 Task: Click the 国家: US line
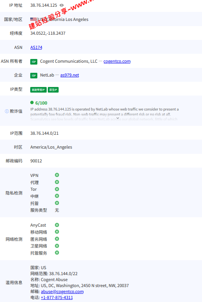coord(38,268)
